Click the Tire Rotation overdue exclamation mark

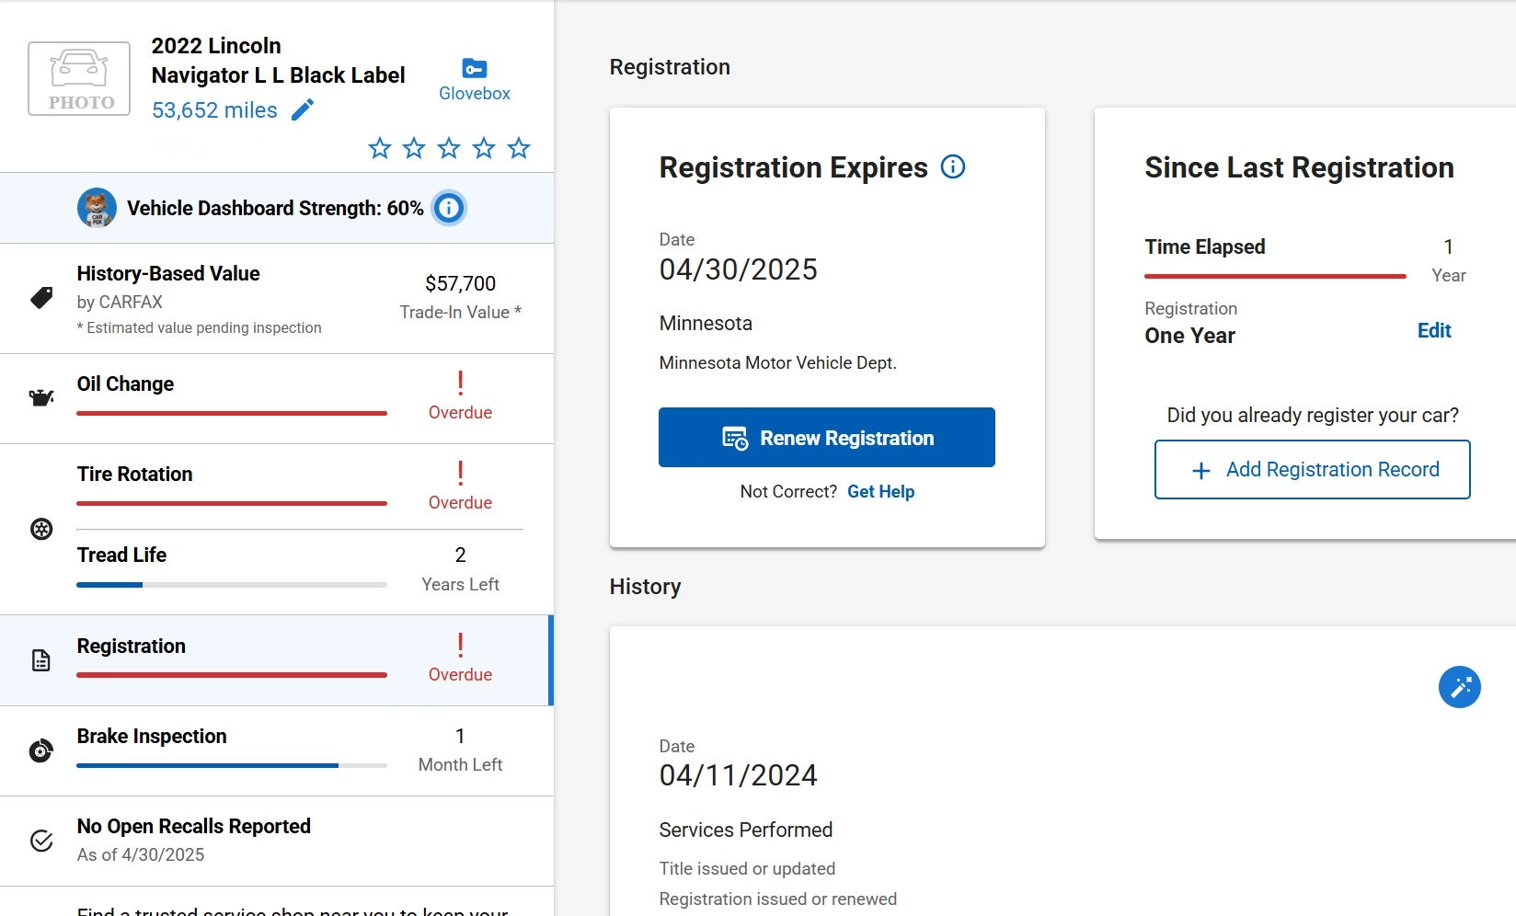460,473
